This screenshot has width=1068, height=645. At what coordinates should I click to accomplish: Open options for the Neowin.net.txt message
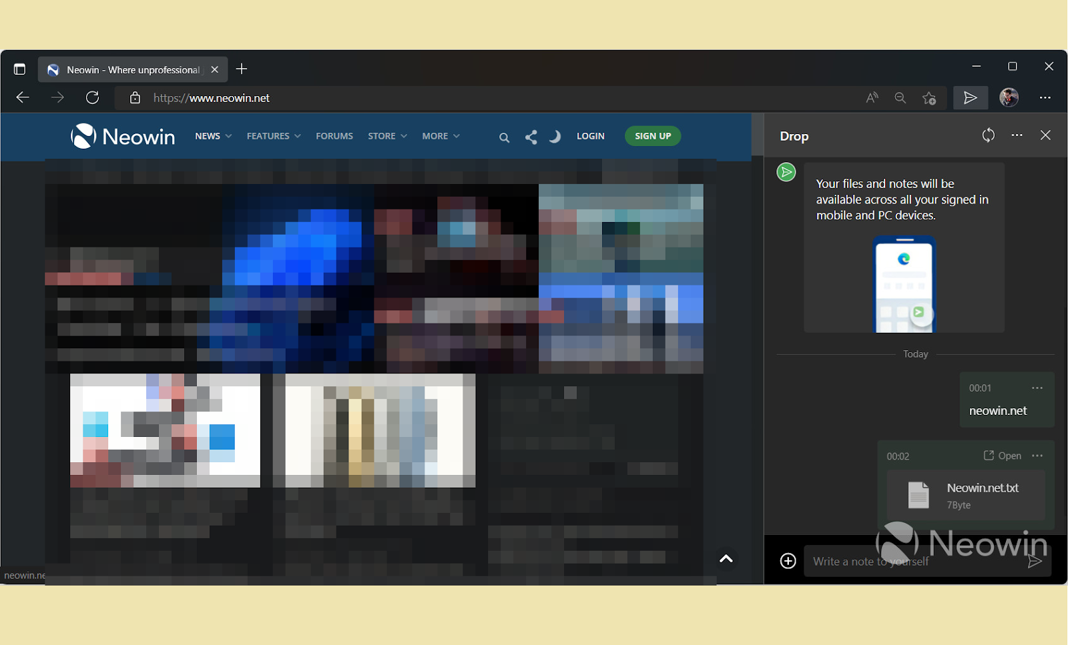pyautogui.click(x=1037, y=456)
